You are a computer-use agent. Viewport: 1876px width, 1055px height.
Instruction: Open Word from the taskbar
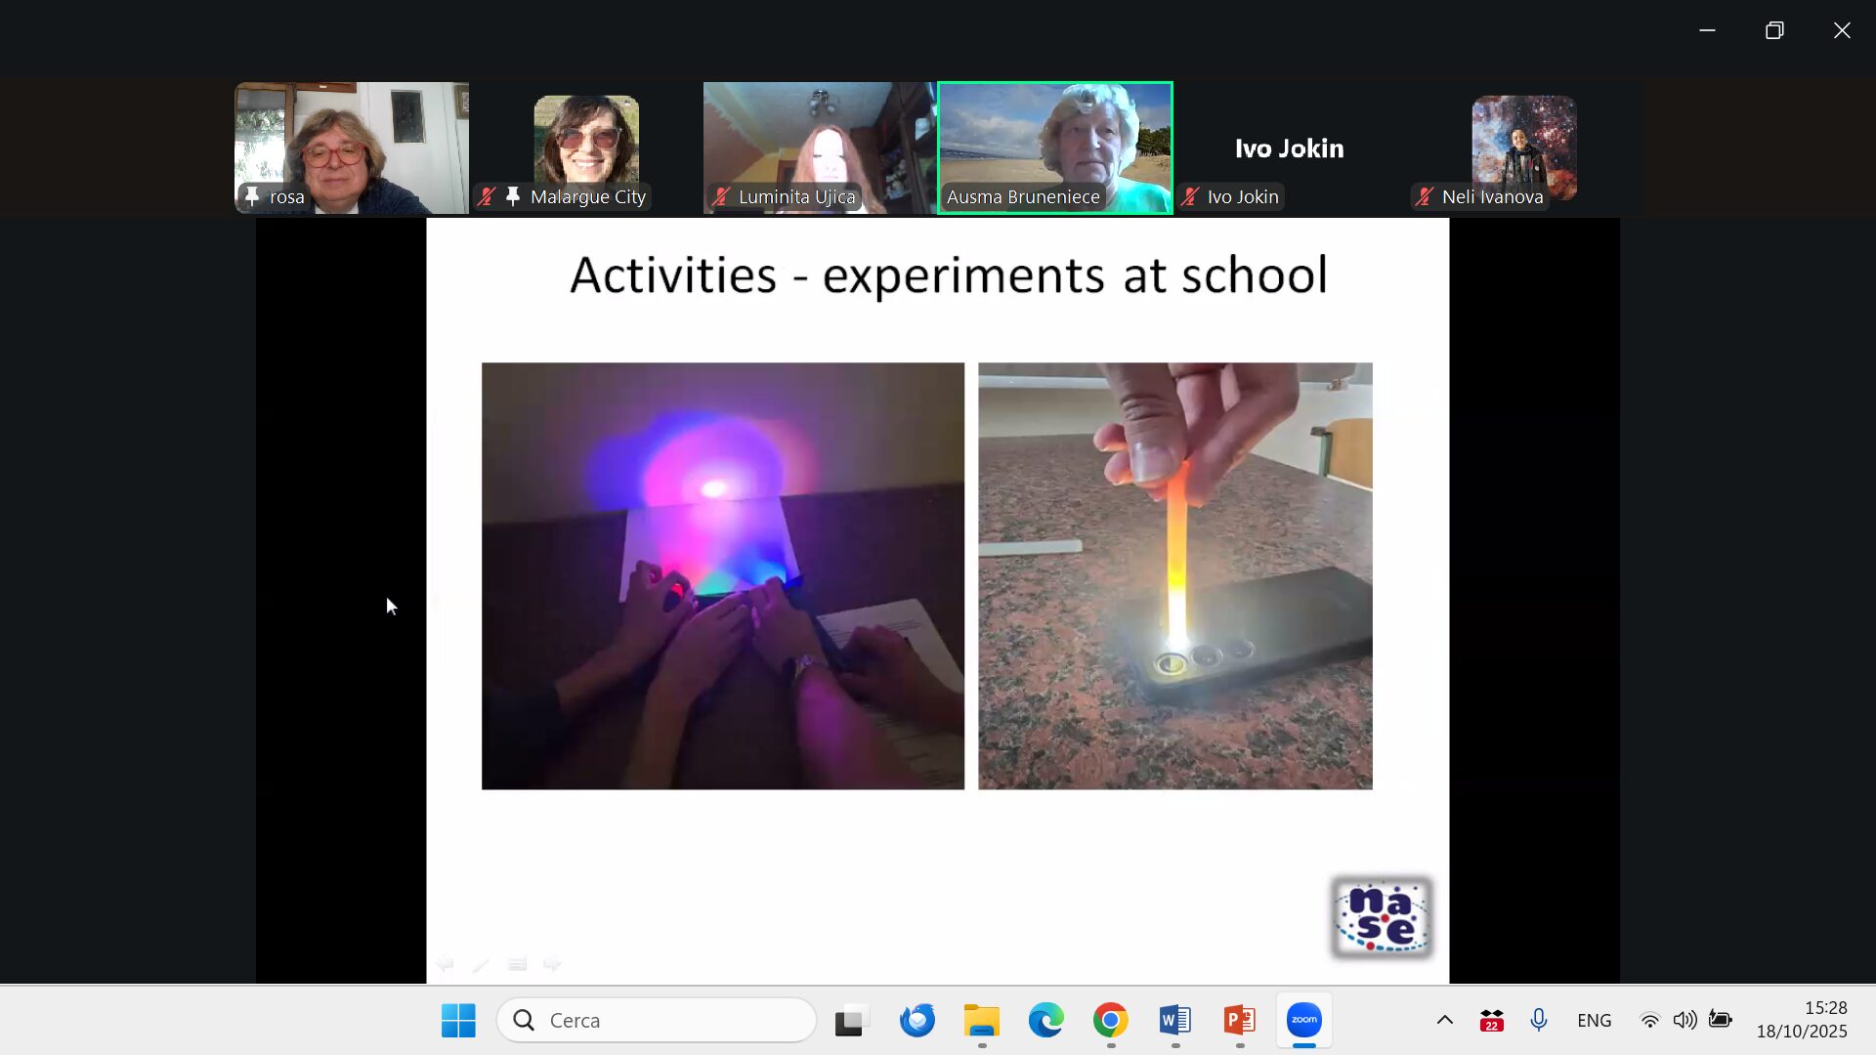click(x=1174, y=1020)
